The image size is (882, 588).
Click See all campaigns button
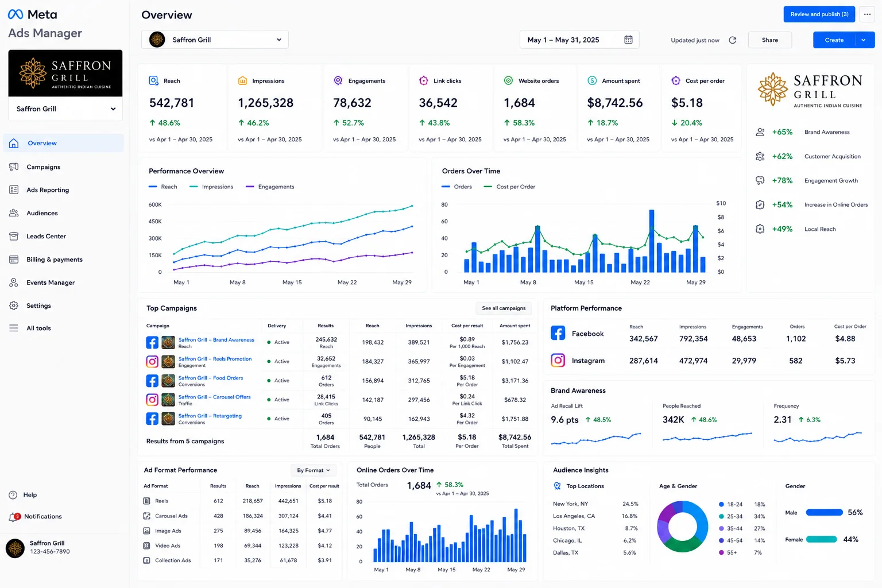coord(504,308)
